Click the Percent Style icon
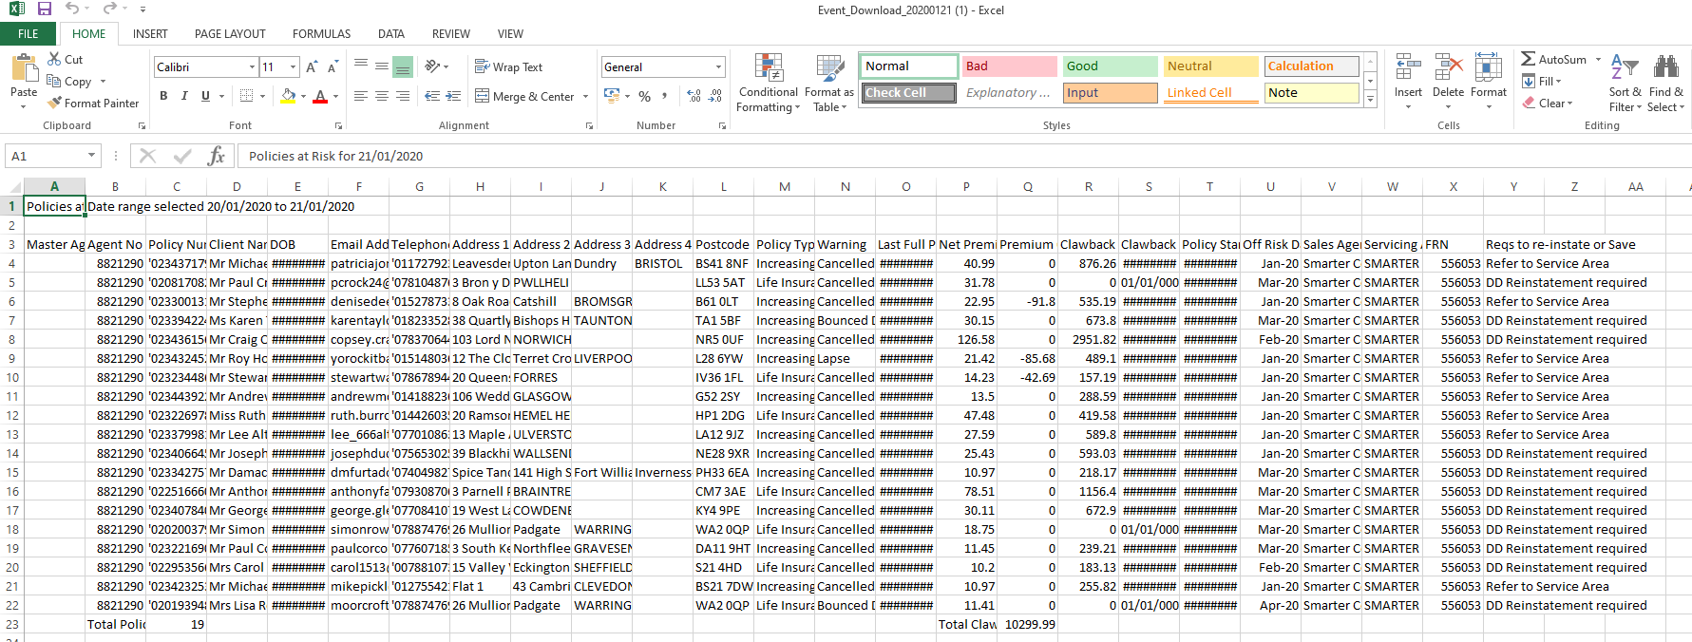 coord(644,96)
